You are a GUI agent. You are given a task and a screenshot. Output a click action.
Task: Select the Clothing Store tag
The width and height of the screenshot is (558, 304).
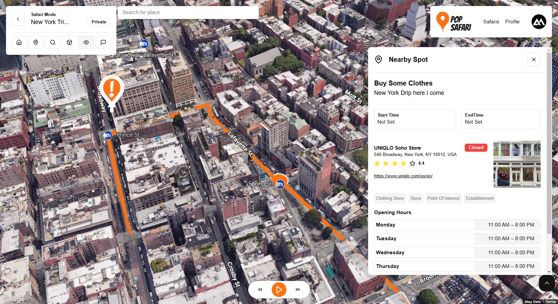point(390,198)
